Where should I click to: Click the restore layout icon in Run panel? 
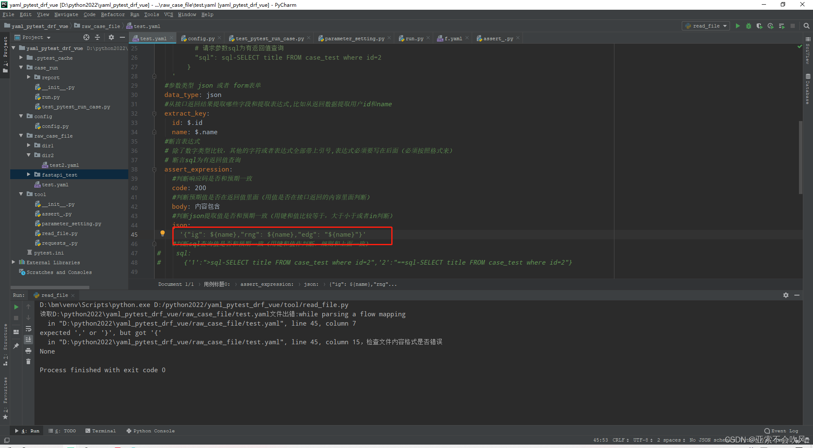coord(16,332)
